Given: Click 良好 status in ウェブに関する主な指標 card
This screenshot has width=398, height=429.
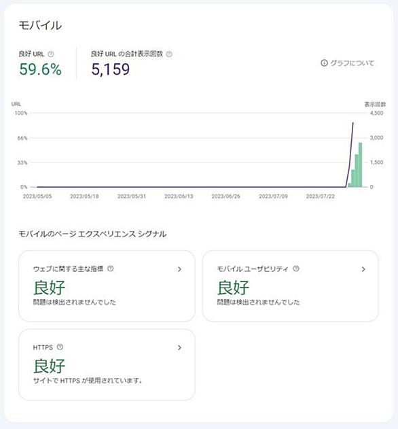Looking at the screenshot, I should (x=49, y=288).
